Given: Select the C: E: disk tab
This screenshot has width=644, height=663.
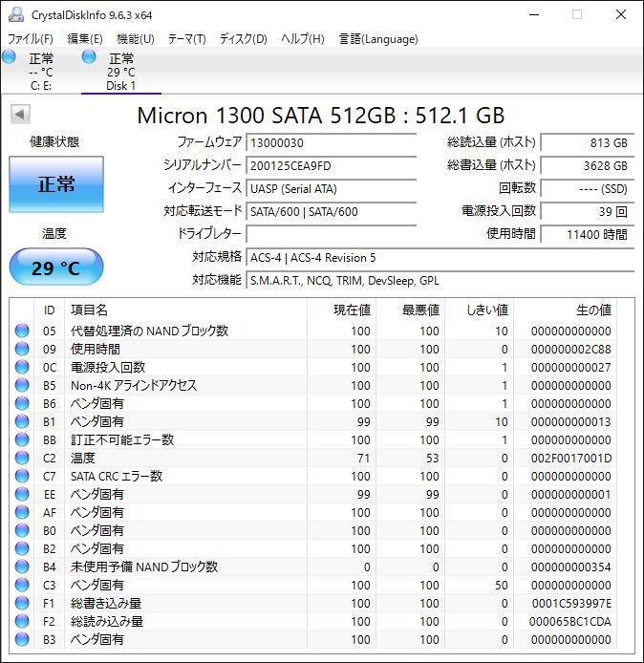Looking at the screenshot, I should point(40,71).
